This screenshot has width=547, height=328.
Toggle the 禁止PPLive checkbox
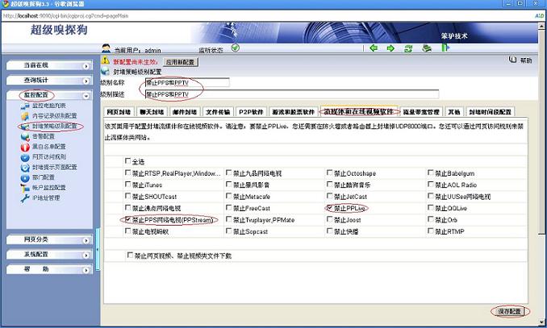pos(329,207)
